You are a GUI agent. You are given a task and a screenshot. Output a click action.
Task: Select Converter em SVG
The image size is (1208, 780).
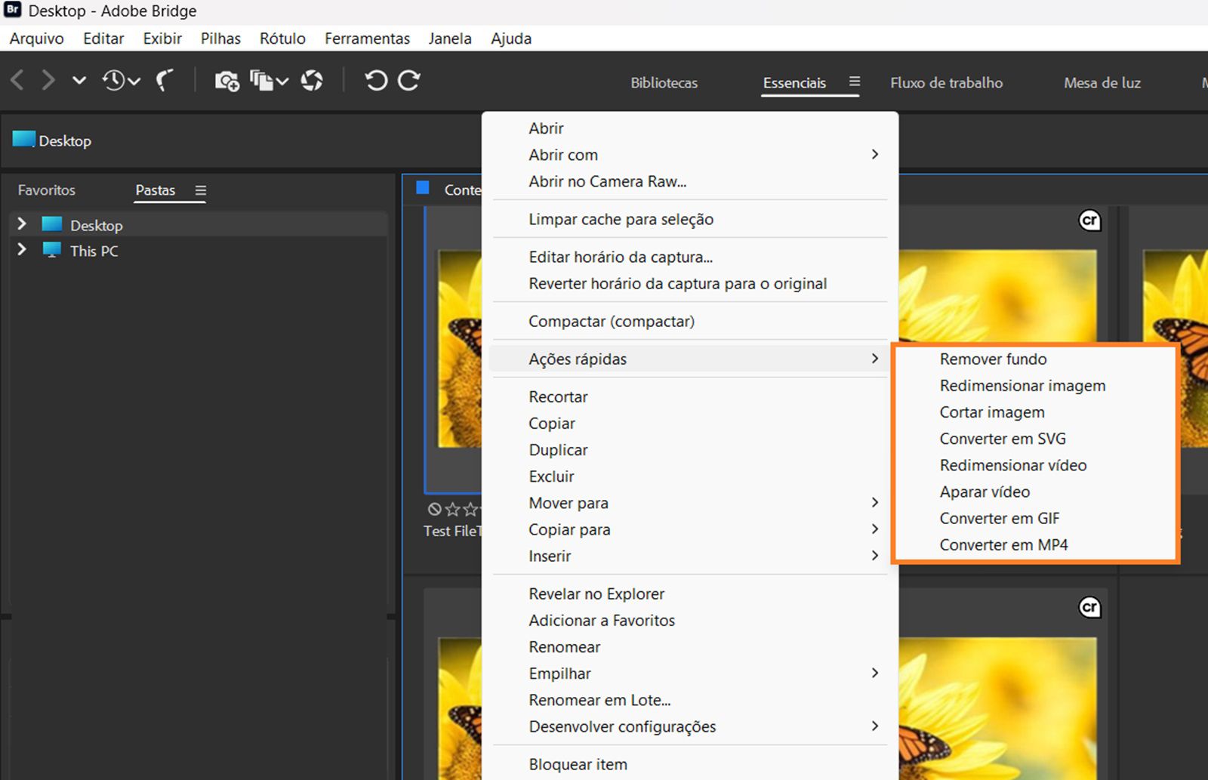pyautogui.click(x=1035, y=439)
